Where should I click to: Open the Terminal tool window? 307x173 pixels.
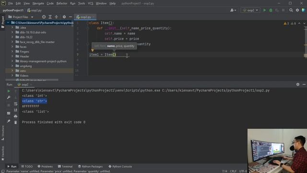[x=65, y=166]
